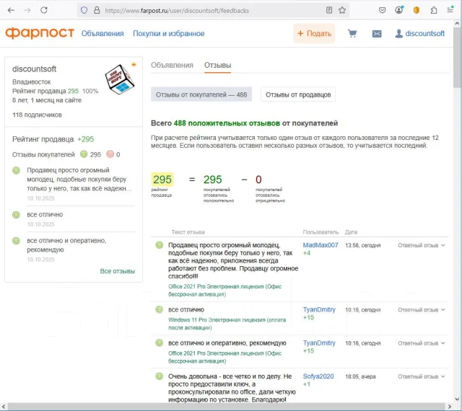Open the shield tracking protection icon
Image resolution: width=462 pixels, height=411 pixels.
pos(84,11)
